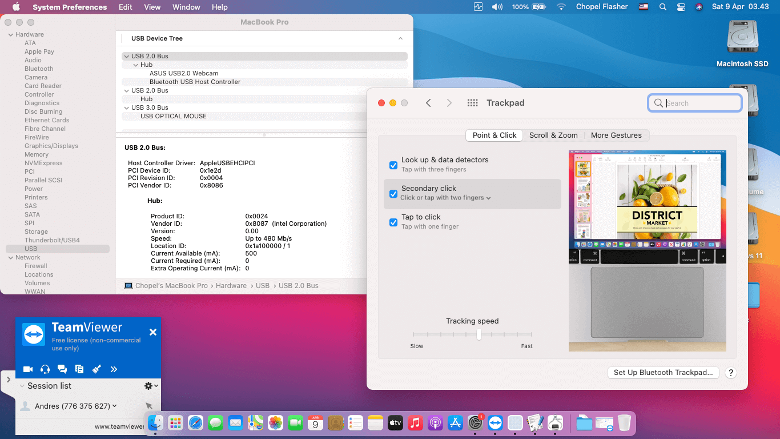The image size is (780, 439).
Task: Launch FaceTime from the Dock
Action: [x=295, y=423]
